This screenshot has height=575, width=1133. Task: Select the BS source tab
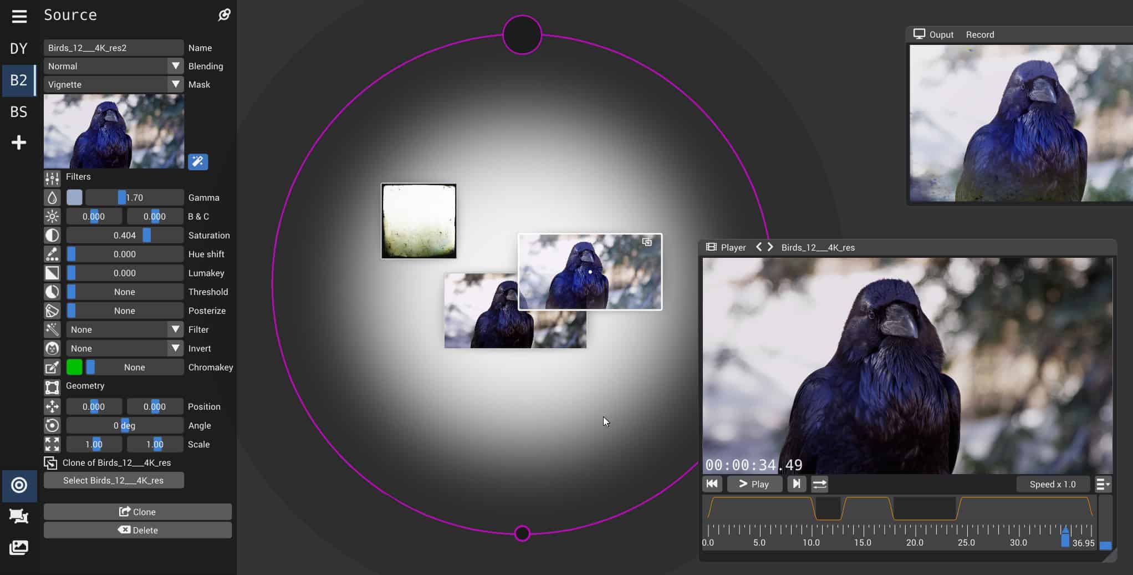[x=19, y=111]
